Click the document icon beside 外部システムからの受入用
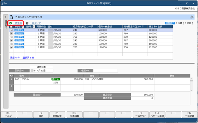Viewport: 198px width, 123px height. click(x=11, y=17)
